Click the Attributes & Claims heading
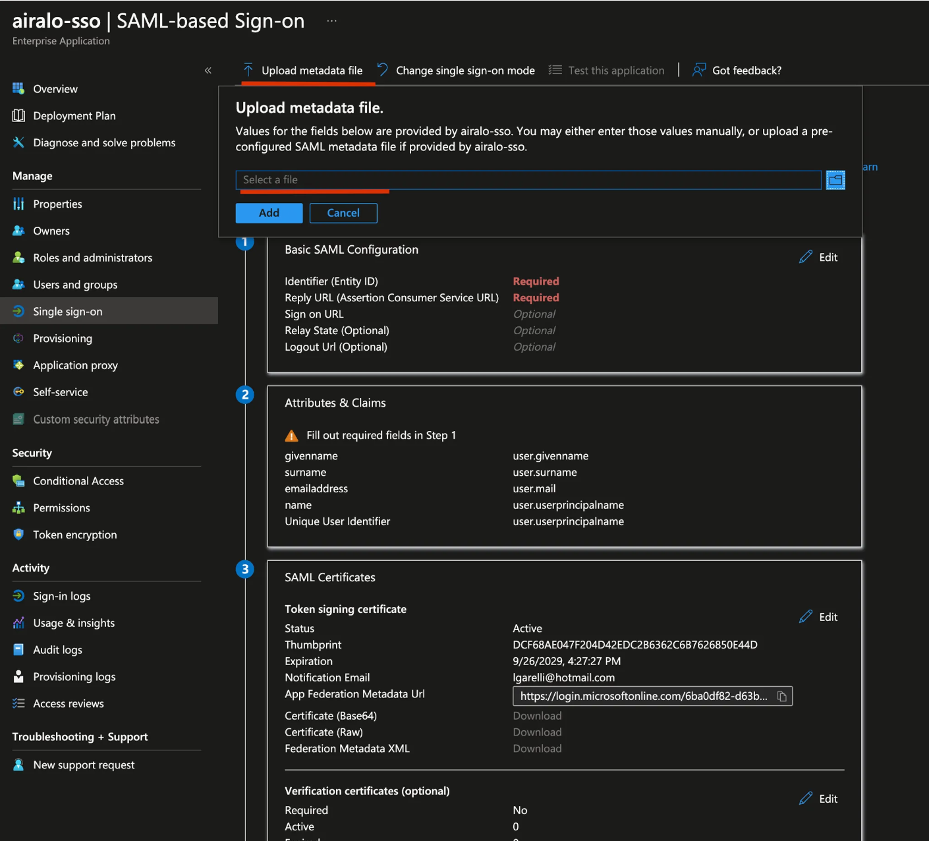929x841 pixels. (x=335, y=403)
